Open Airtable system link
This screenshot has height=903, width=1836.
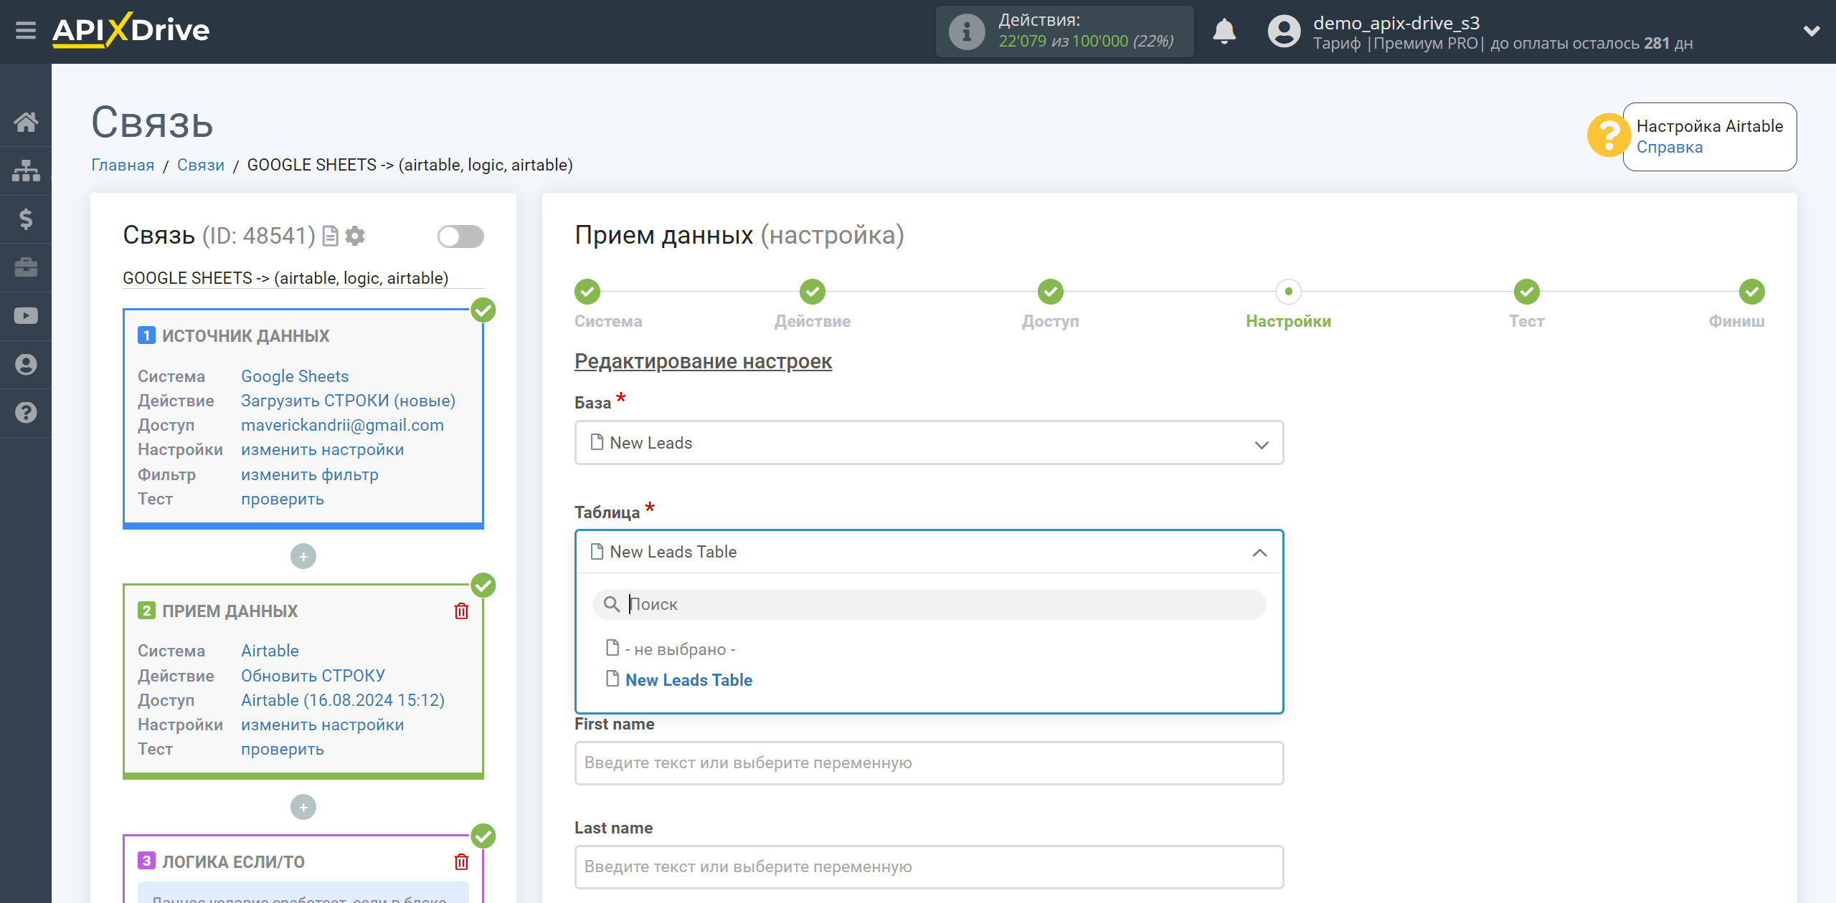(x=270, y=651)
